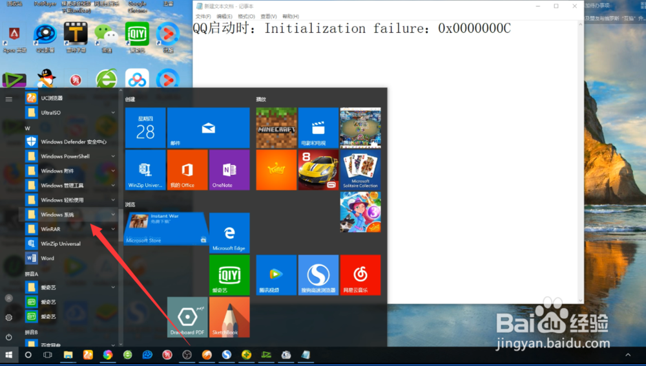
Task: Open Notepad 编辑(E) menu
Action: coord(225,17)
